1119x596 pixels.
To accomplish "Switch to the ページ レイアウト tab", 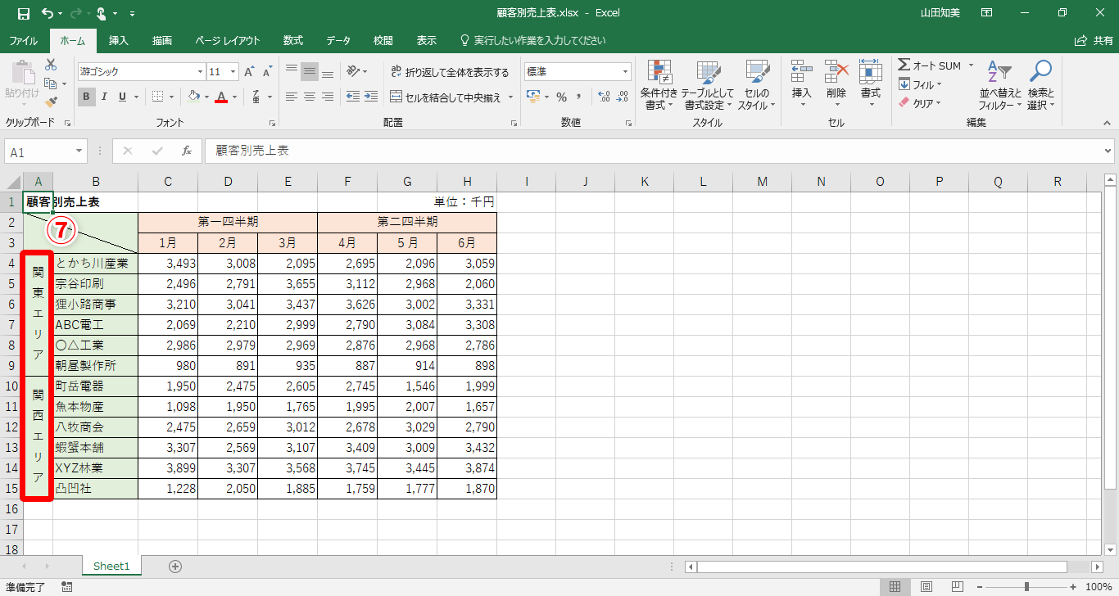I will (x=228, y=40).
